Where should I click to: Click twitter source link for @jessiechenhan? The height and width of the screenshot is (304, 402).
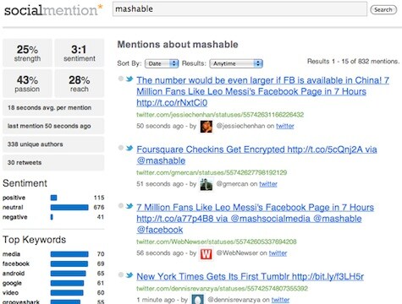(285, 126)
